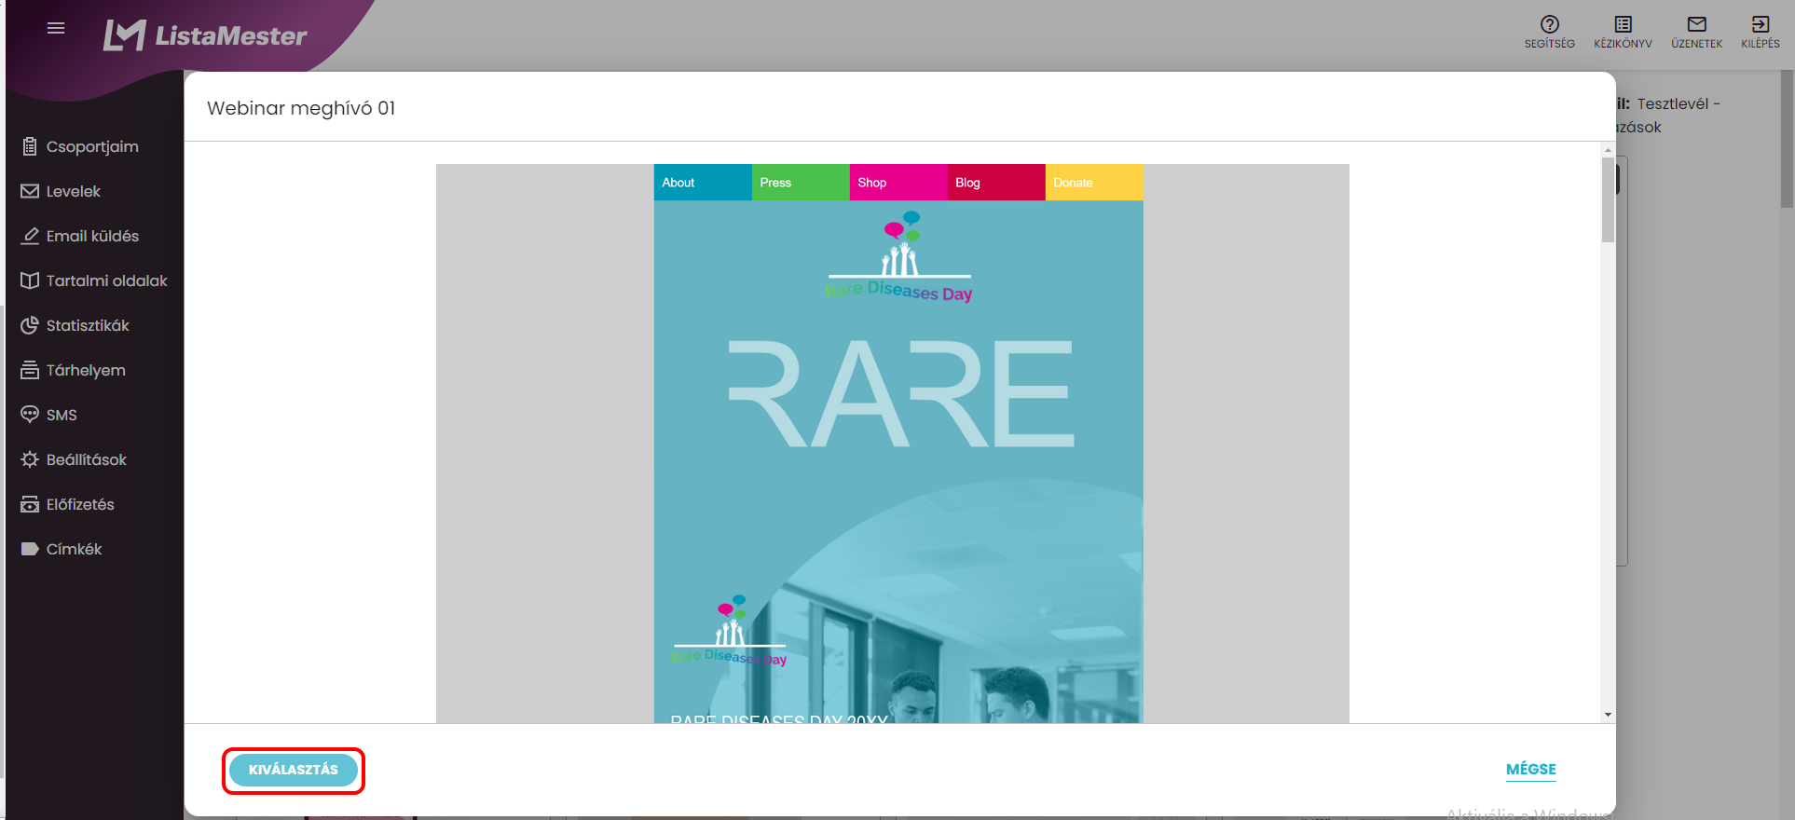Viewport: 1795px width, 820px height.
Task: Click the preview scrollbar up arrow
Action: point(1608,150)
